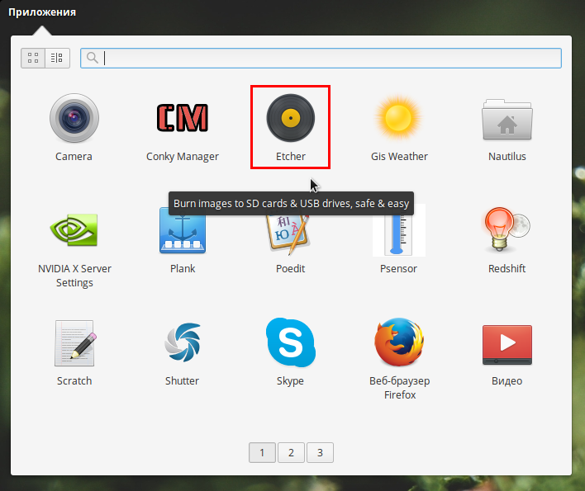Open the Scratch text editor icon

pos(75,343)
